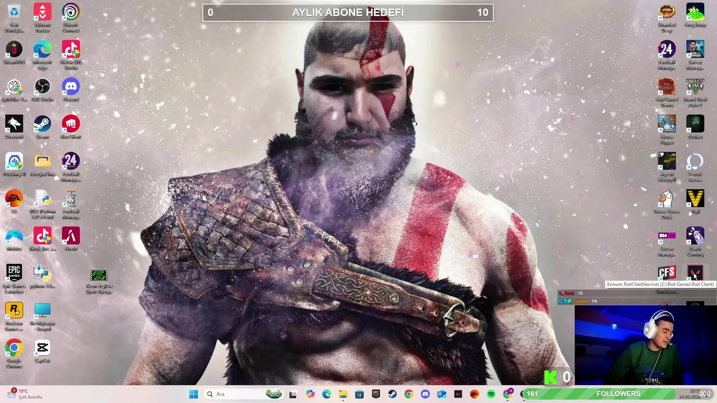Screen dimensions: 717x403
Task: Open Dubbing AI desktop shortcut
Action: (x=14, y=165)
